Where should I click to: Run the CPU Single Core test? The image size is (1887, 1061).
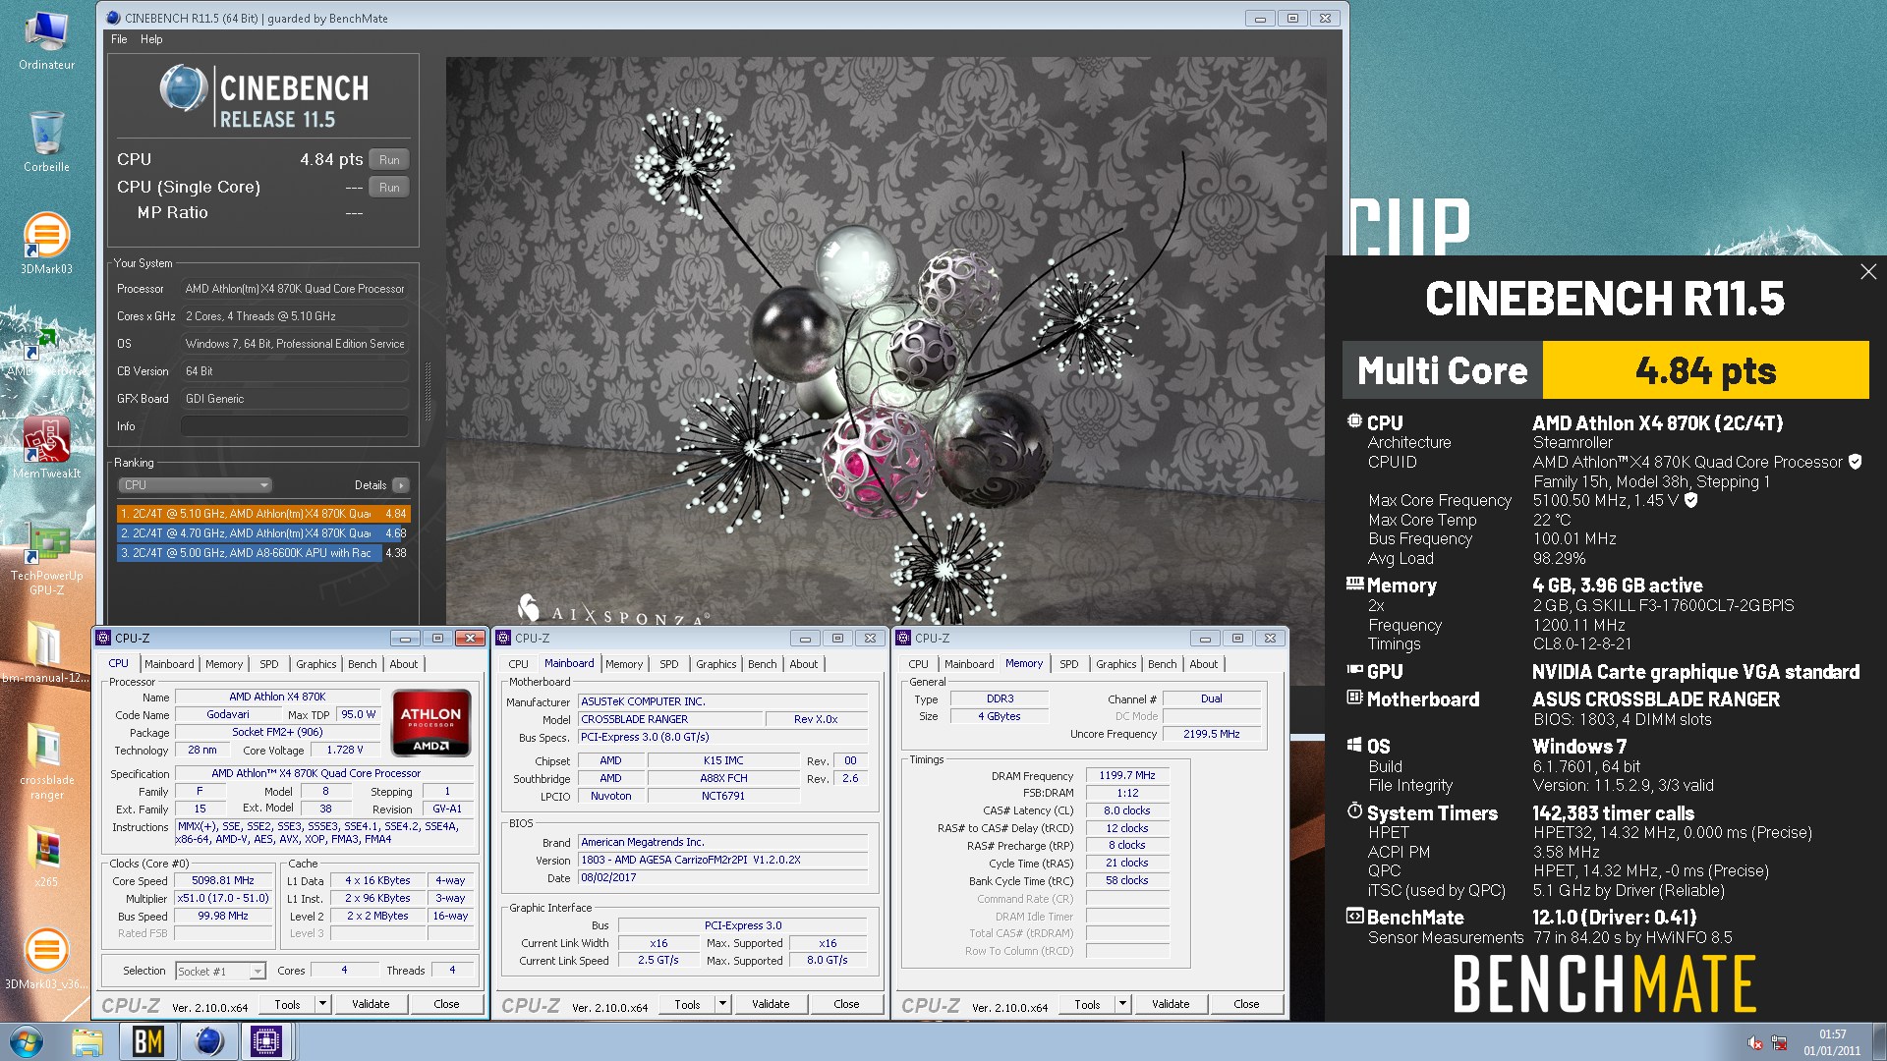point(389,187)
